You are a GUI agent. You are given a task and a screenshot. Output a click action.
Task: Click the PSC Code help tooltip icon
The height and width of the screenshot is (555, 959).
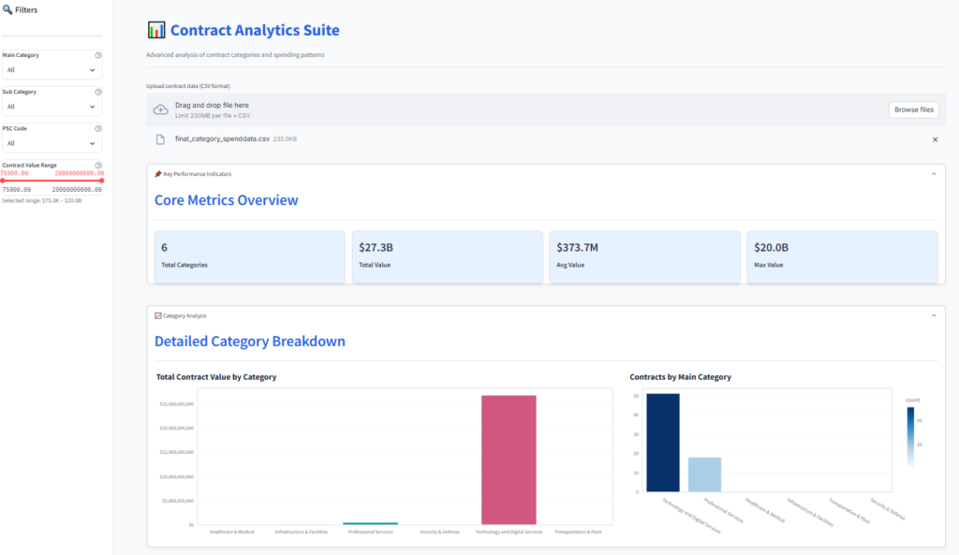coord(98,128)
